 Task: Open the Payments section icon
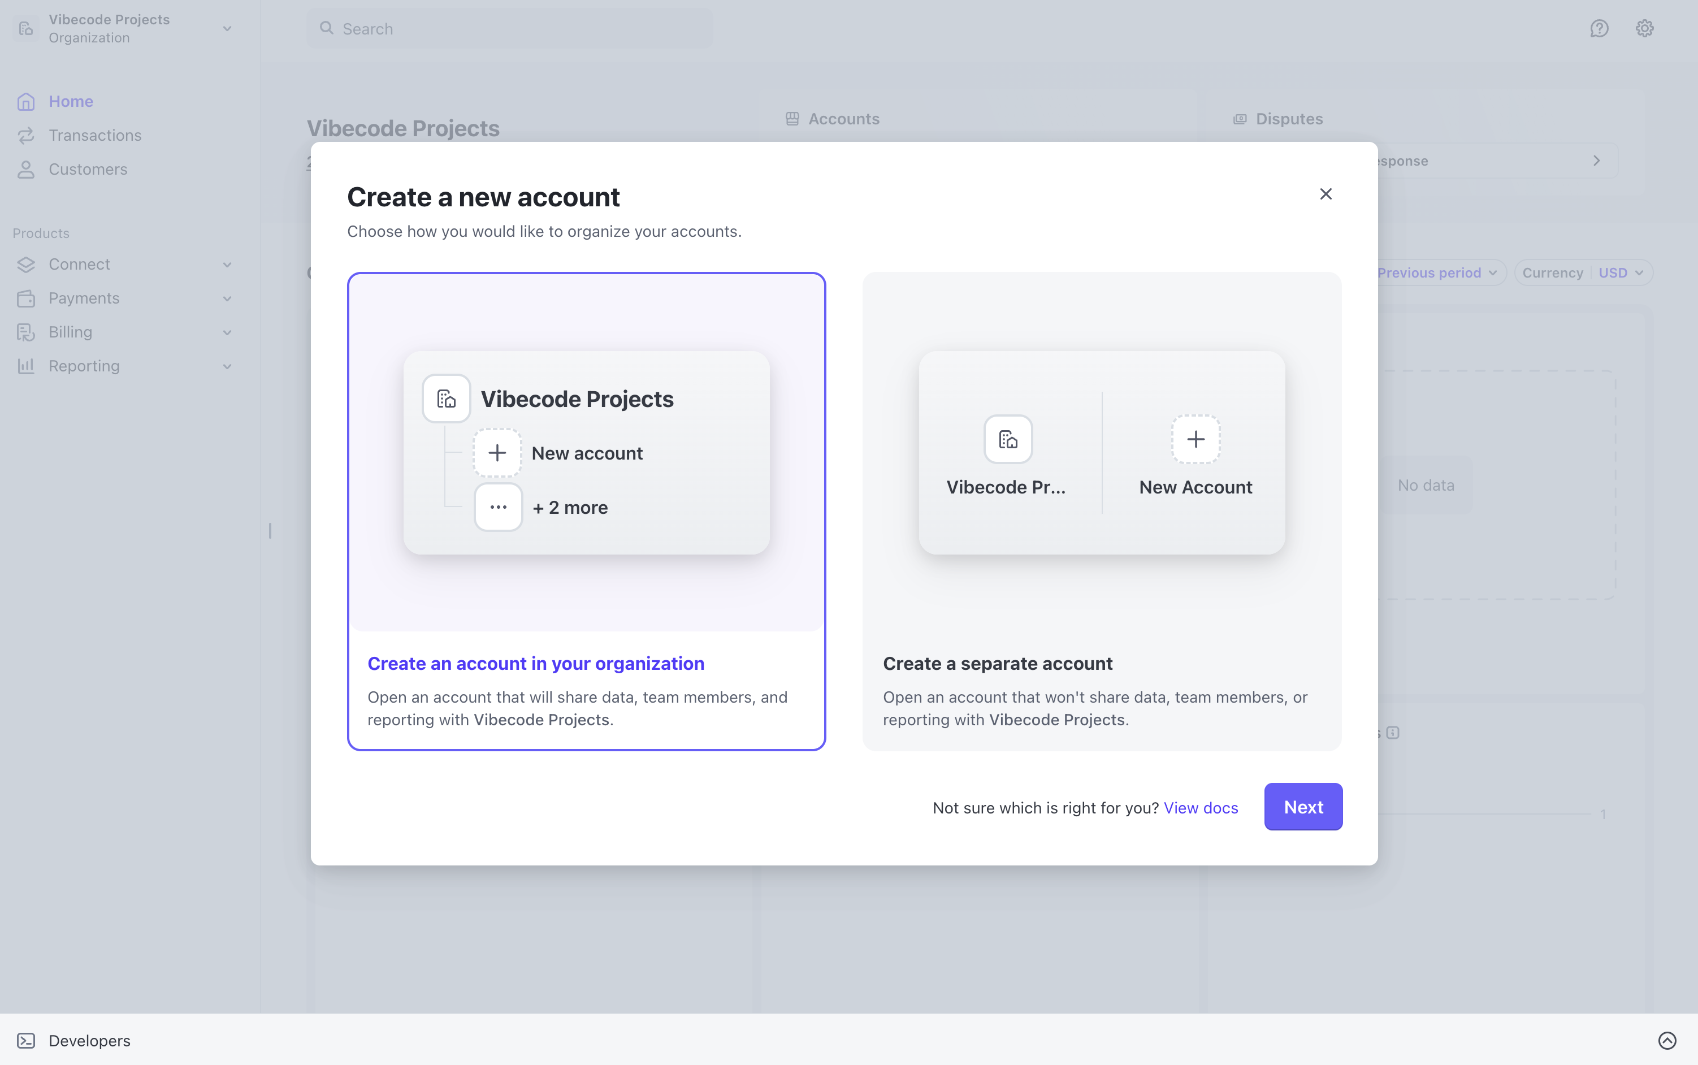click(x=26, y=298)
